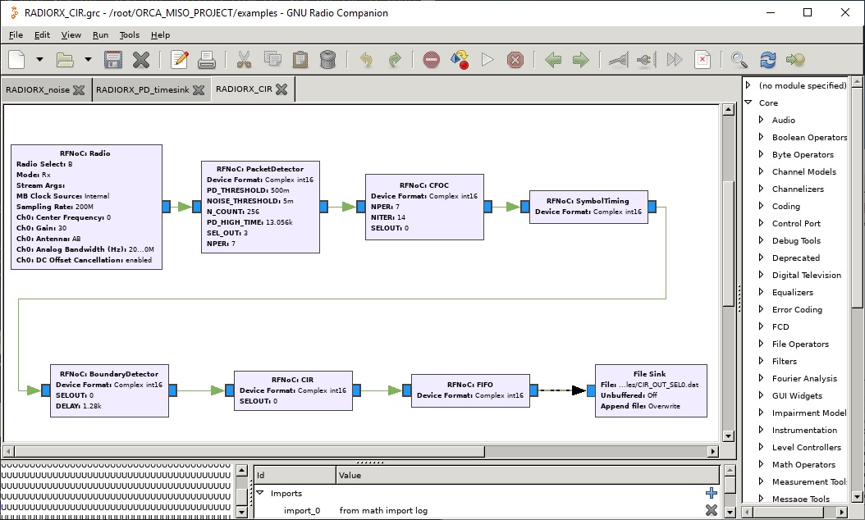Click the Print flowgraph icon
The width and height of the screenshot is (865, 520).
pyautogui.click(x=207, y=60)
